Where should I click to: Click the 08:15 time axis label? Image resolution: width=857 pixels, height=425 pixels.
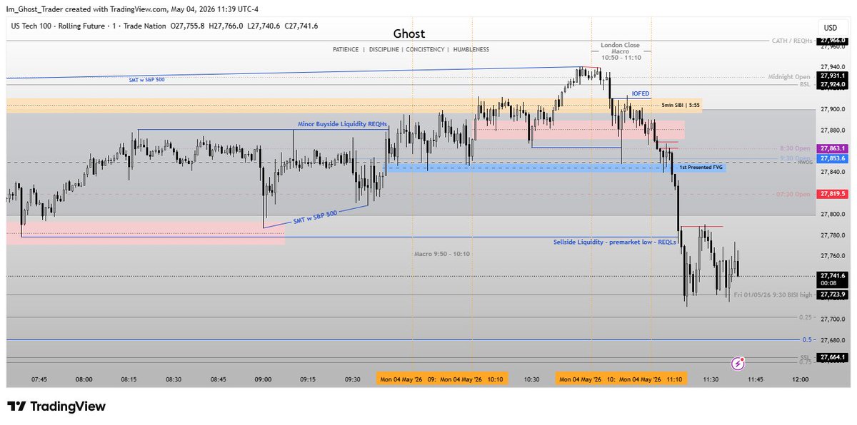point(129,379)
